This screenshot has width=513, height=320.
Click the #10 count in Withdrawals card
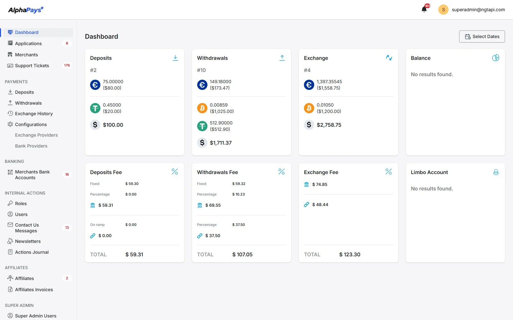[201, 70]
